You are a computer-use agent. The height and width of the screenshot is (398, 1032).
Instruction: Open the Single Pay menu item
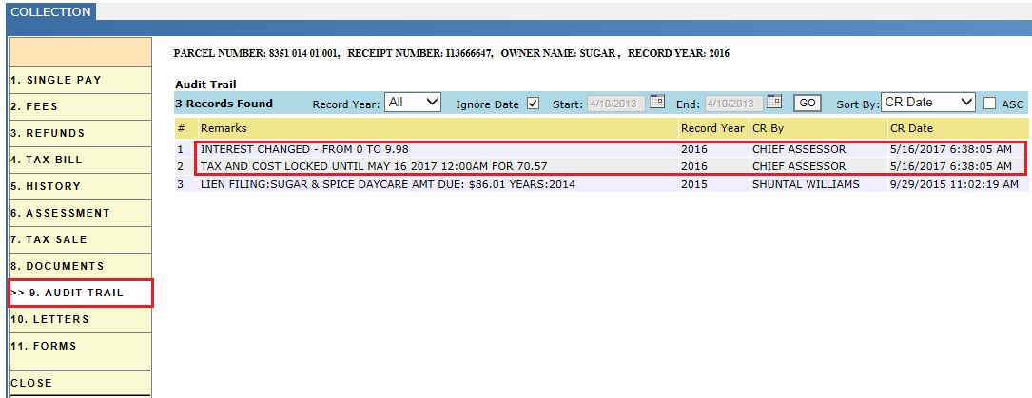(80, 80)
